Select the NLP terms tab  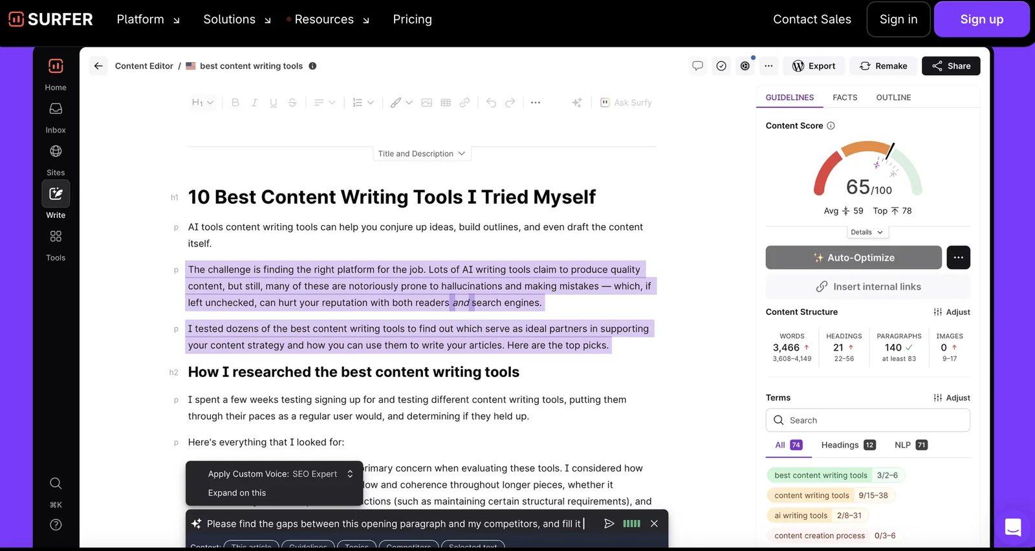tap(911, 445)
